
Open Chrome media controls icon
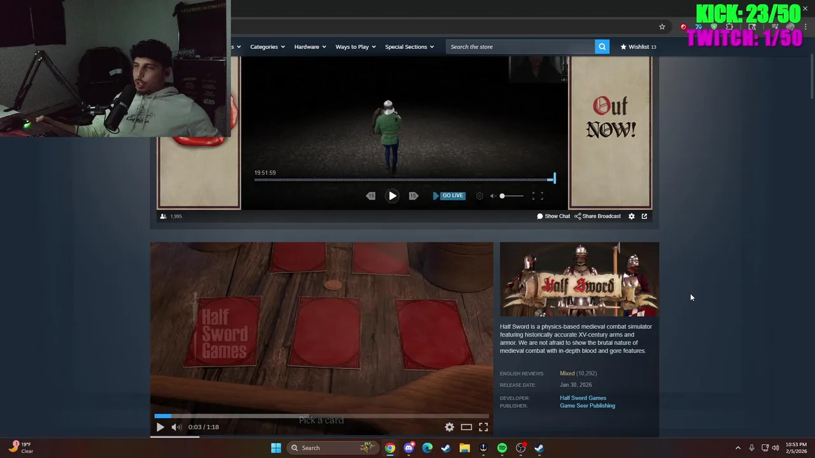pos(775,27)
